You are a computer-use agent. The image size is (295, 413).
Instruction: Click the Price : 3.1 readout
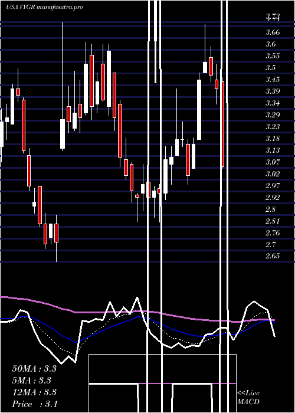tap(35, 404)
